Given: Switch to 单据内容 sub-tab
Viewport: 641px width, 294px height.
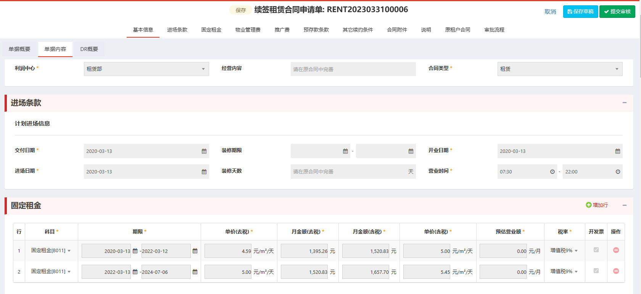Looking at the screenshot, I should coord(55,49).
